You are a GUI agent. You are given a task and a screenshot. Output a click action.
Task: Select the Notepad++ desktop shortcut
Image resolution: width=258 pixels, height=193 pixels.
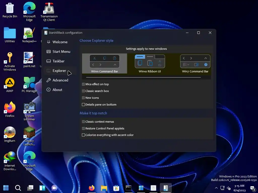[x=29, y=35]
